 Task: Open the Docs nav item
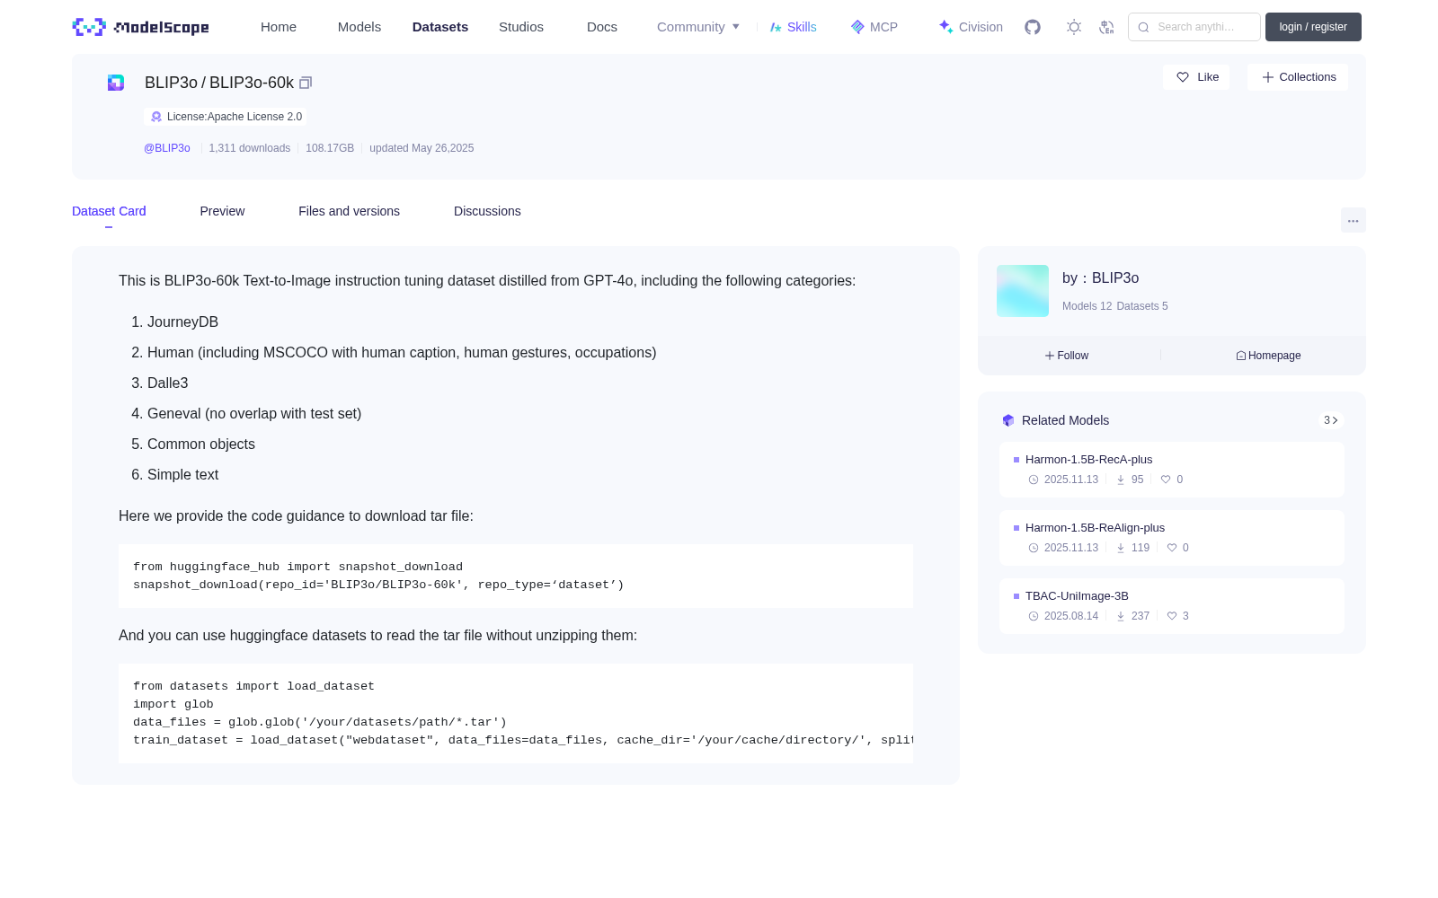click(x=602, y=27)
